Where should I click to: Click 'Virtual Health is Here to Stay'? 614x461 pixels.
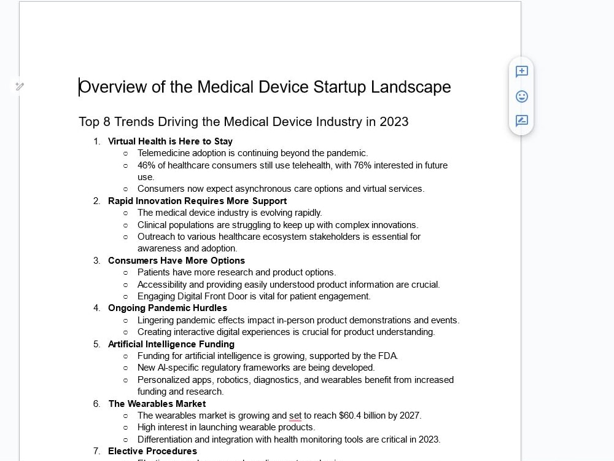coord(170,141)
